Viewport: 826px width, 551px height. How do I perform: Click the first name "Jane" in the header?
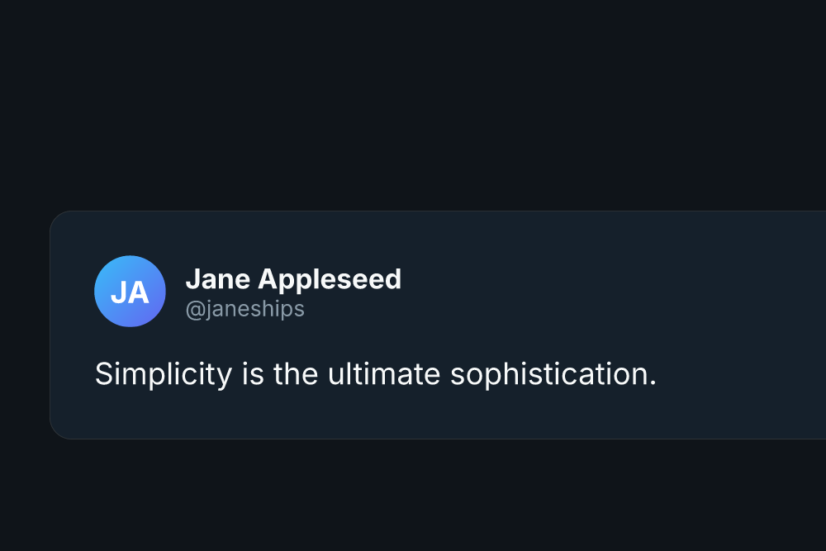(218, 279)
